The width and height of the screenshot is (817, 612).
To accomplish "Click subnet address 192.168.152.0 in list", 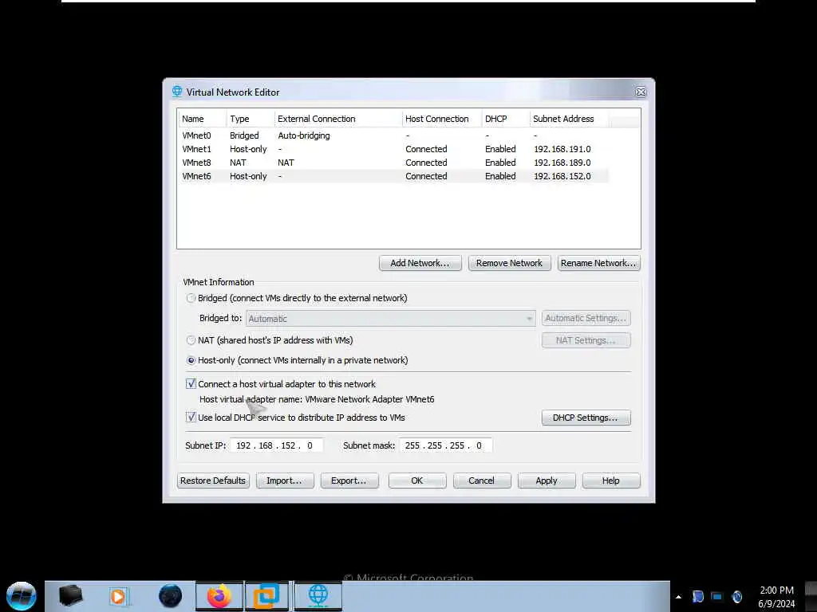I will [x=562, y=176].
